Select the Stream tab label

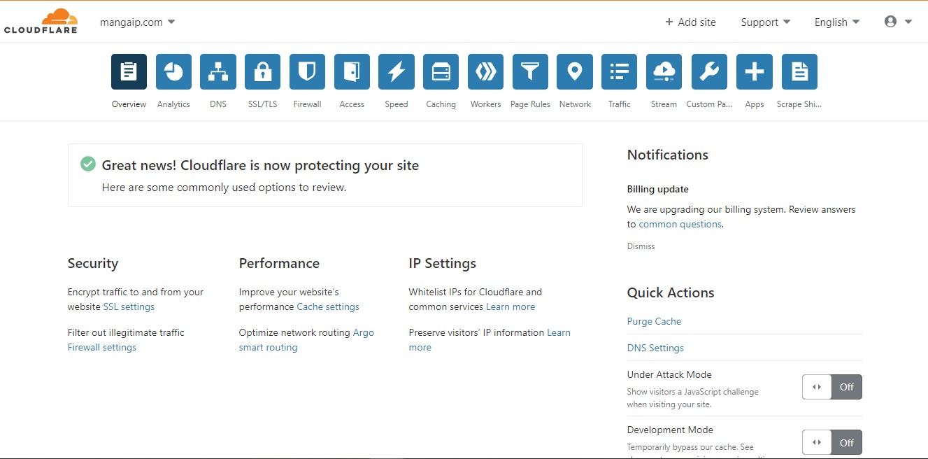point(664,104)
